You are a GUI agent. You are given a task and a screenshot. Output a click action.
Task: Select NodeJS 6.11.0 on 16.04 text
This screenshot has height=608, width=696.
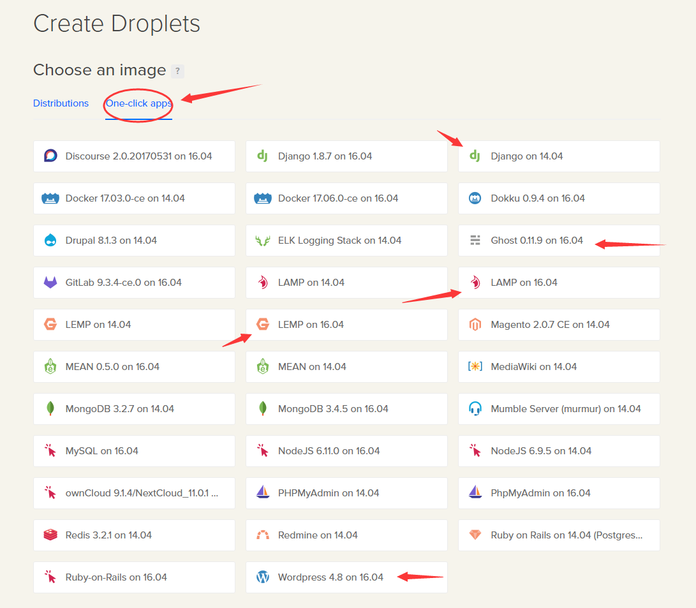click(x=329, y=451)
